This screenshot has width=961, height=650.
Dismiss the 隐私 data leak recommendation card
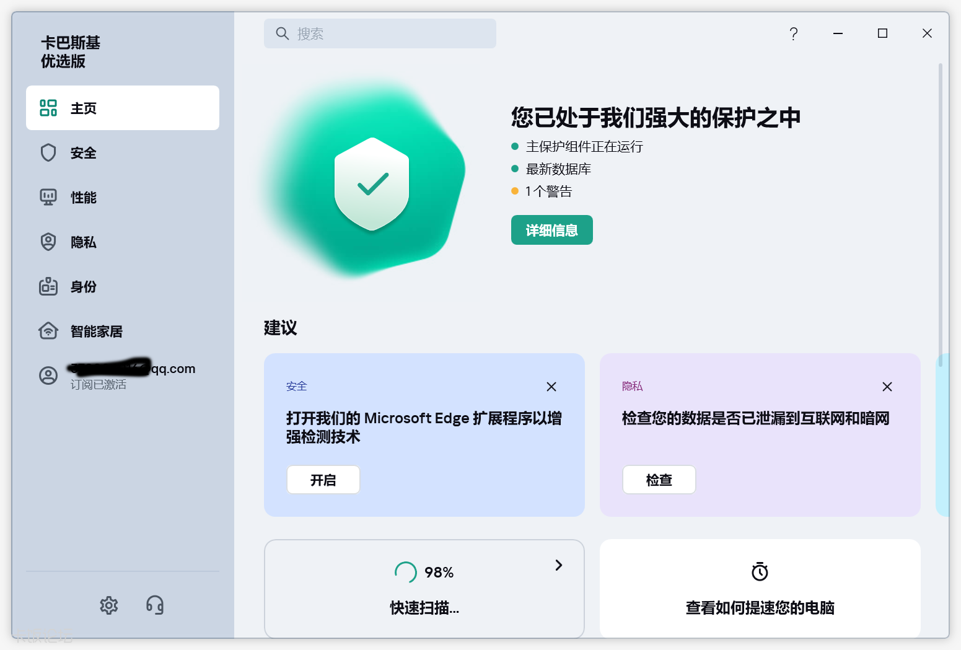(887, 387)
